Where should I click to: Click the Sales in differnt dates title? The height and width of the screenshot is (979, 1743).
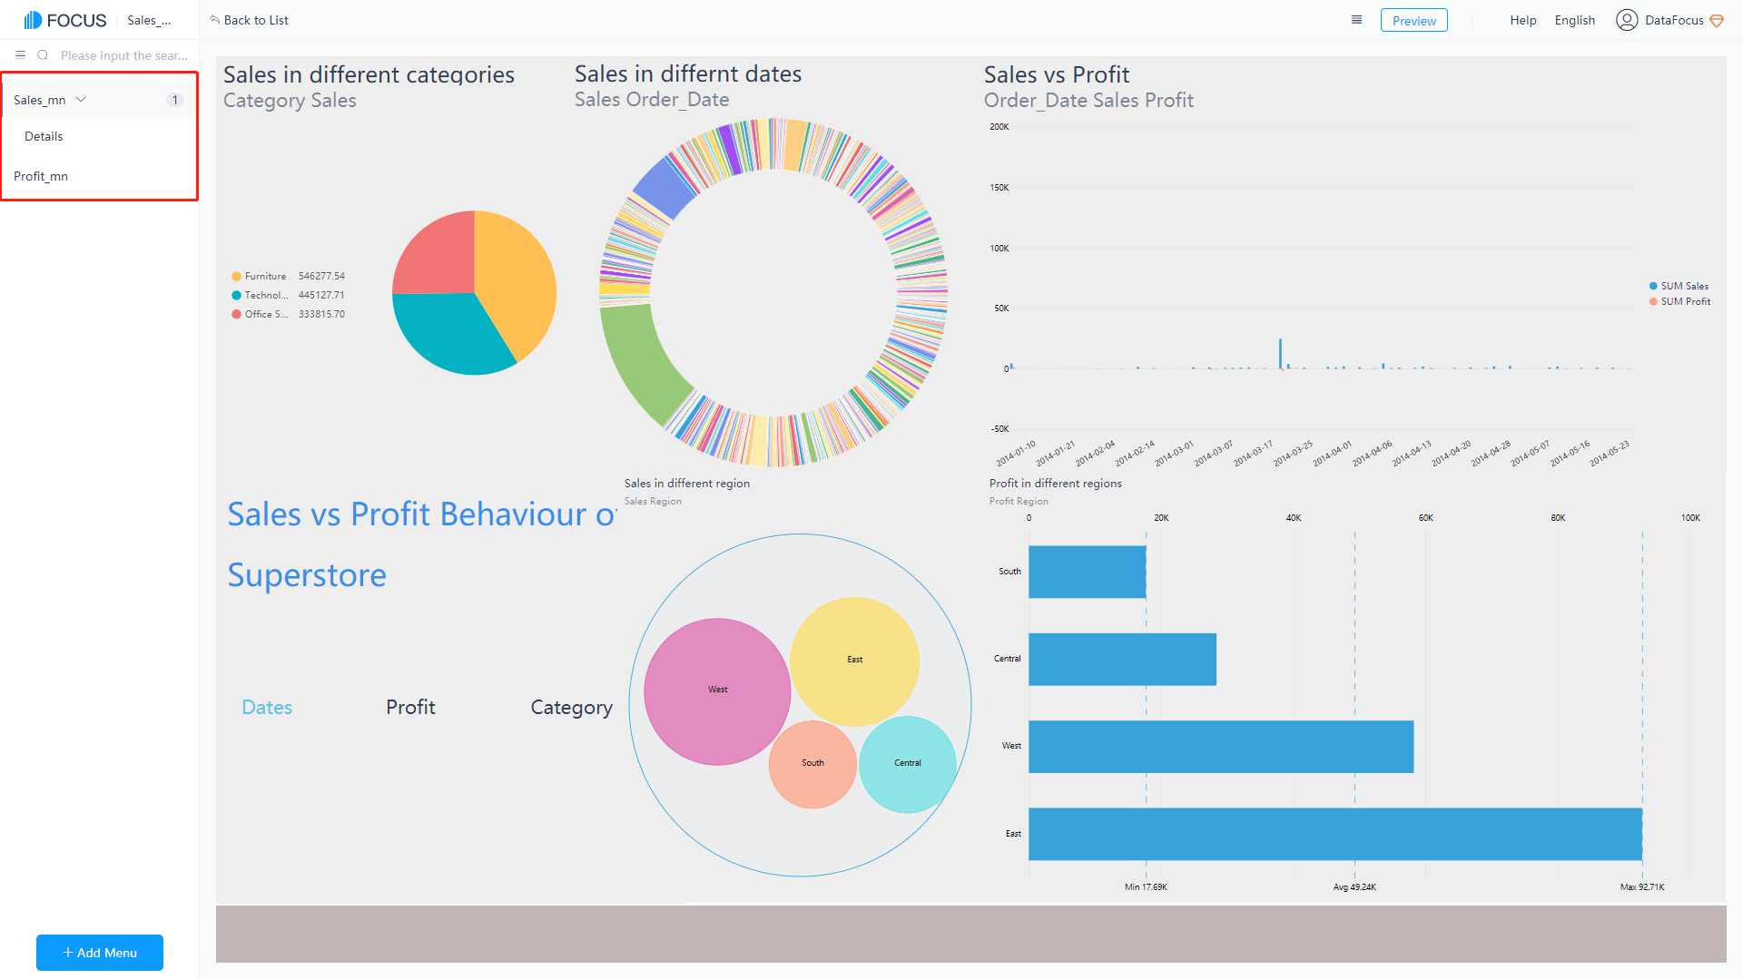tap(688, 73)
